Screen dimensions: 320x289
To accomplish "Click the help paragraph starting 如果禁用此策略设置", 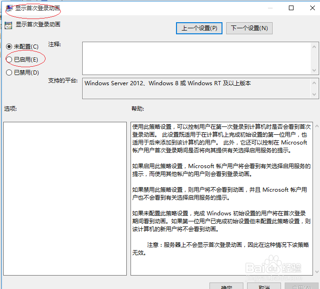I will click(220, 194).
